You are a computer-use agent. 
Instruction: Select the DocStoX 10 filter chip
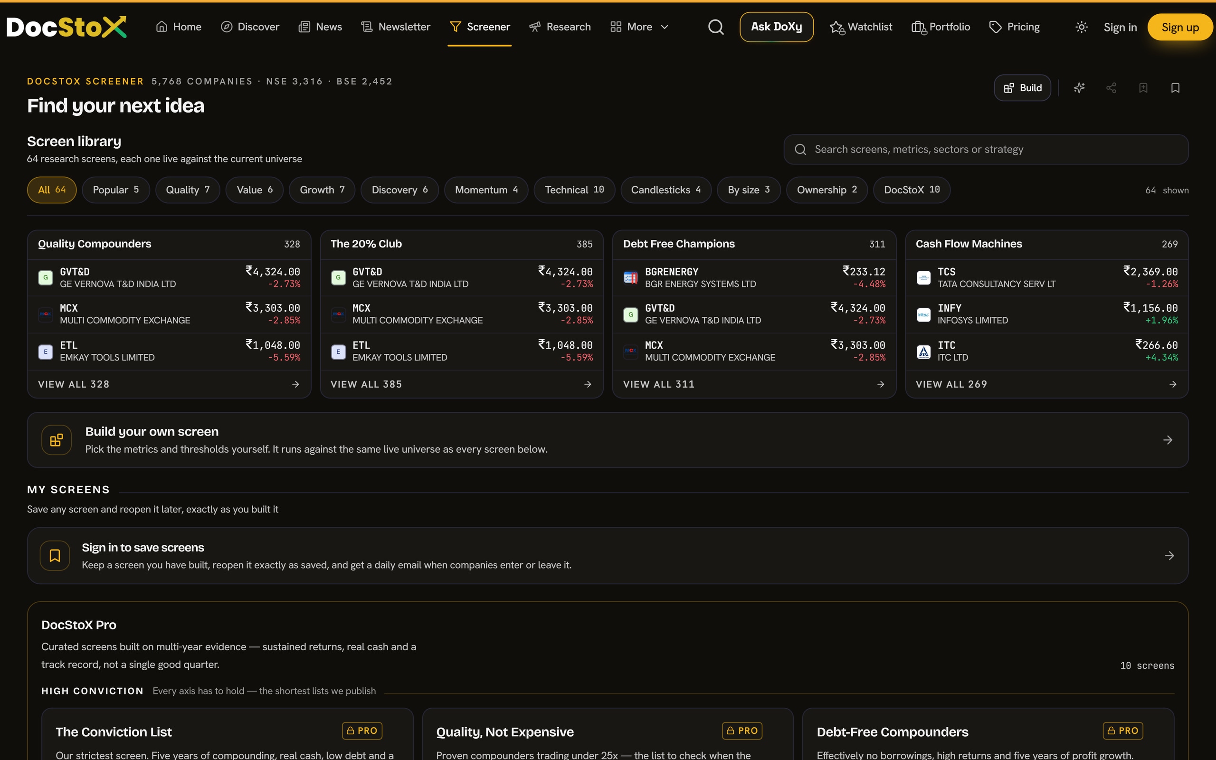912,190
